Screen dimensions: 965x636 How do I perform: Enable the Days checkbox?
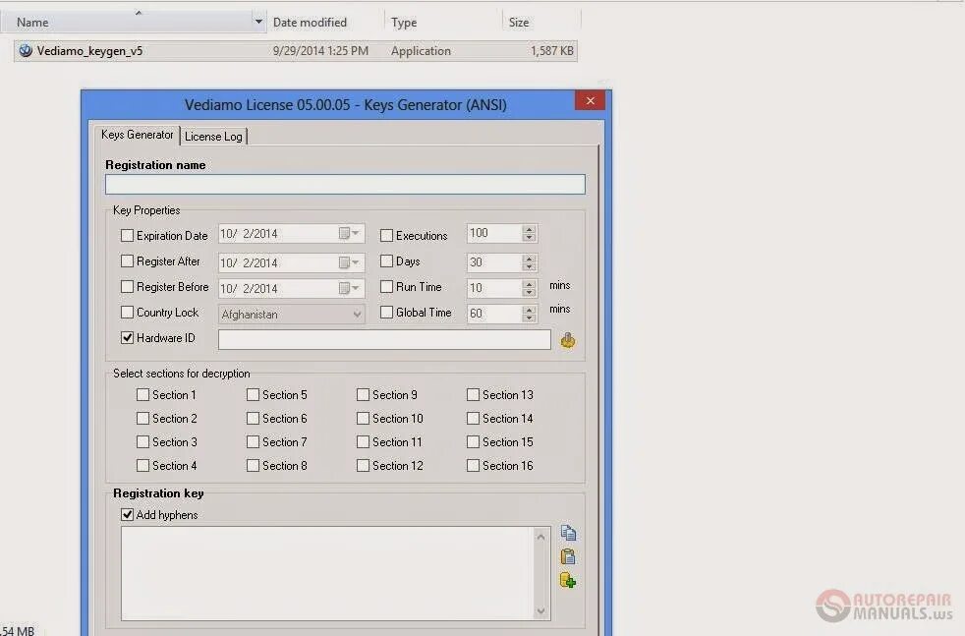[386, 261]
